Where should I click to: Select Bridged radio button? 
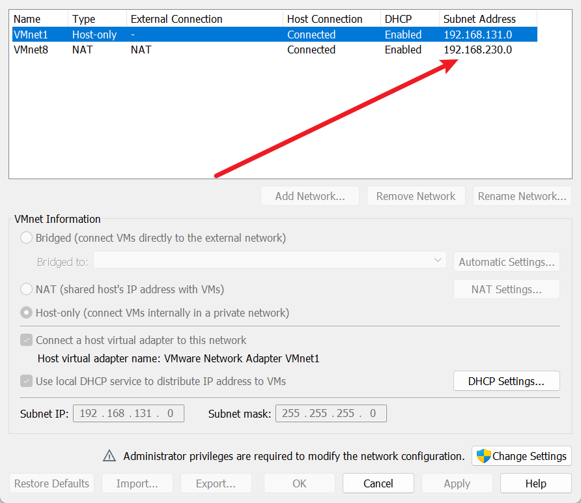(26, 238)
